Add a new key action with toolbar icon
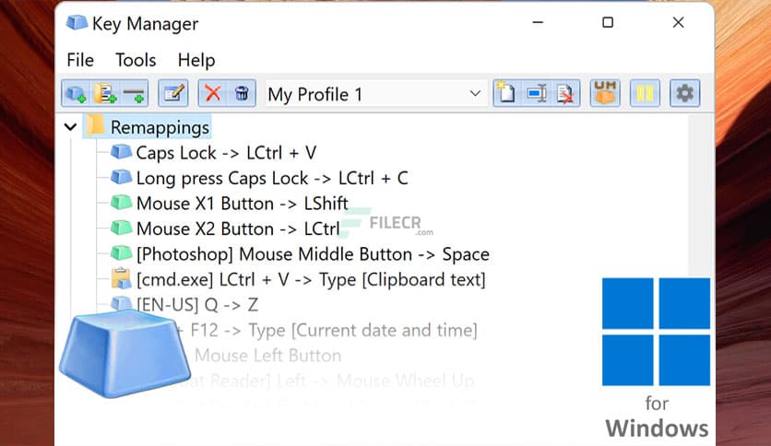Screen dimensions: 771x446 [x=76, y=93]
